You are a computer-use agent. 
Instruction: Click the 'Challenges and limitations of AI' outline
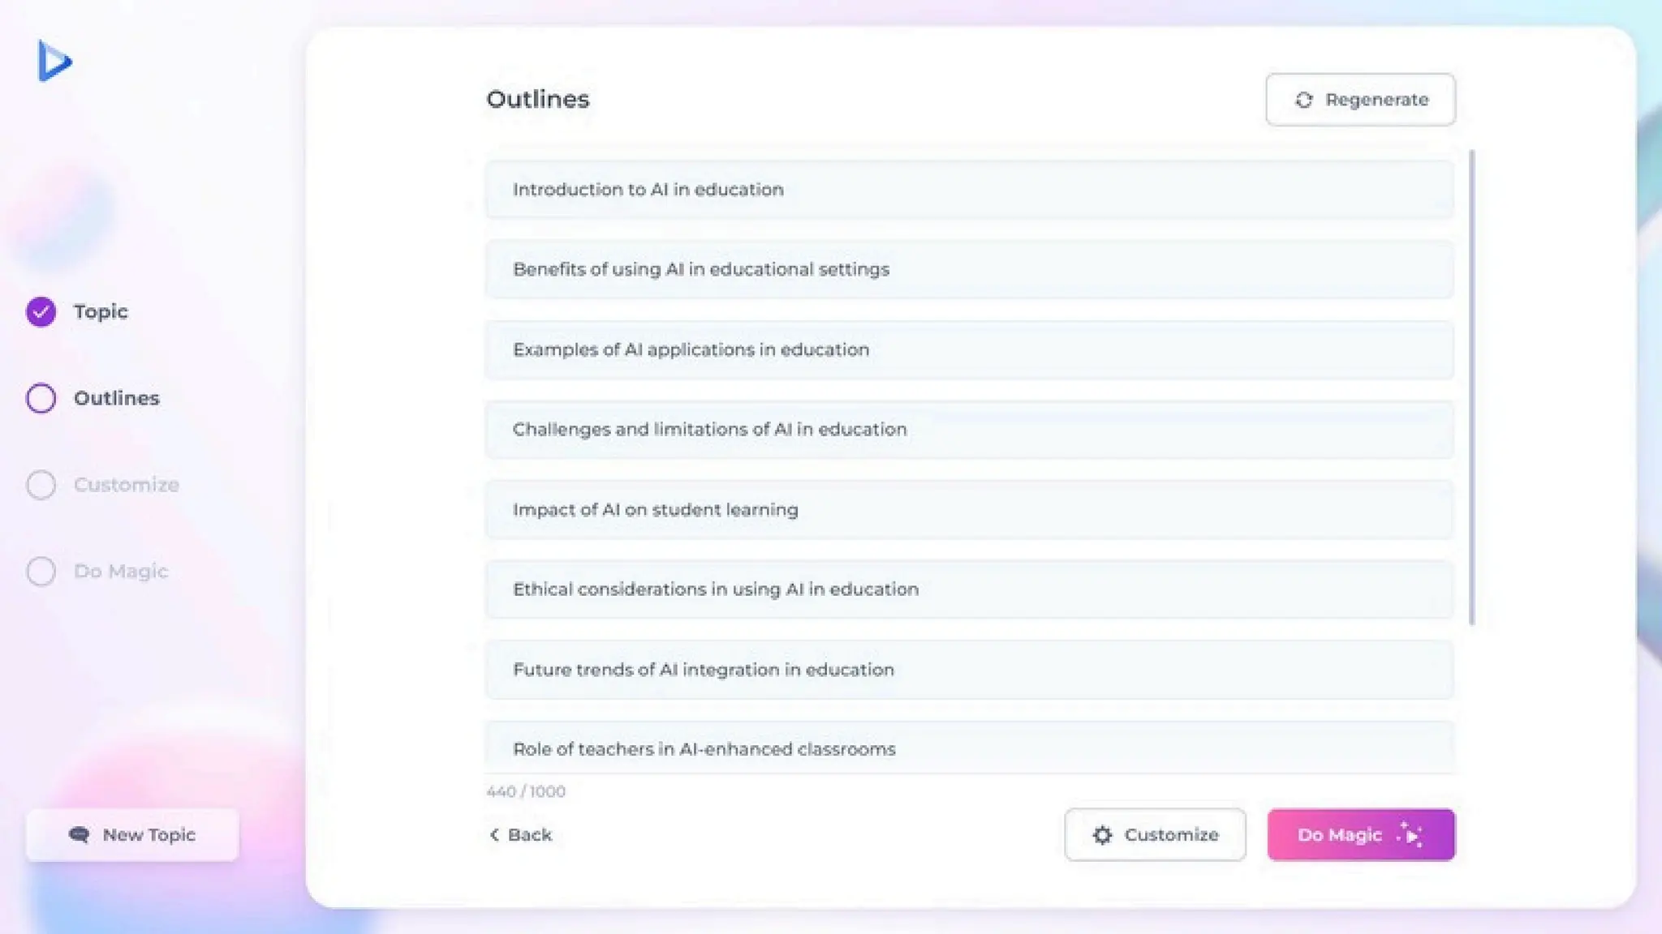pyautogui.click(x=969, y=430)
